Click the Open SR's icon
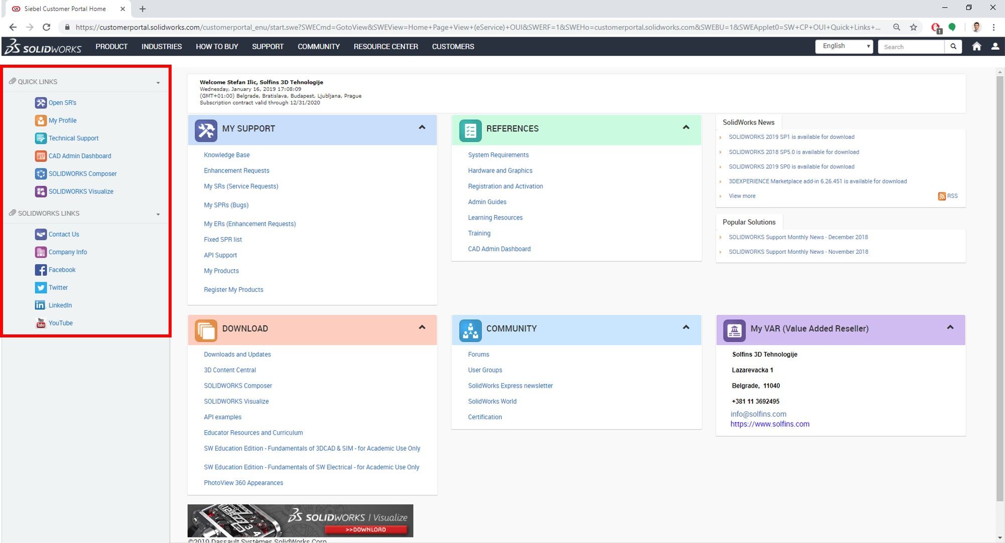The image size is (1005, 543). tap(40, 103)
